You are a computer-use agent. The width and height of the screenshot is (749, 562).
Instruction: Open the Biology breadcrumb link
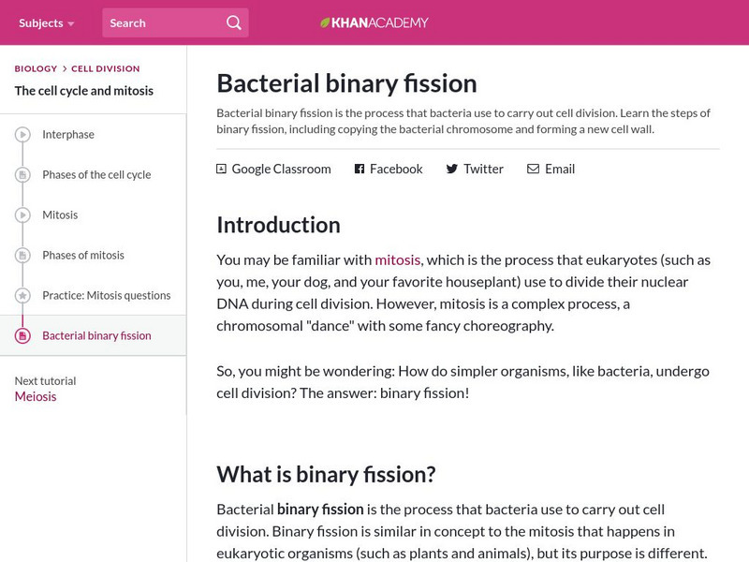point(36,68)
